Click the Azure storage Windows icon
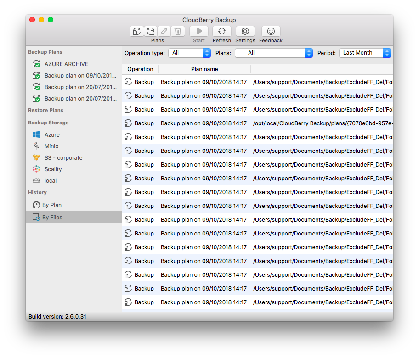 36,134
